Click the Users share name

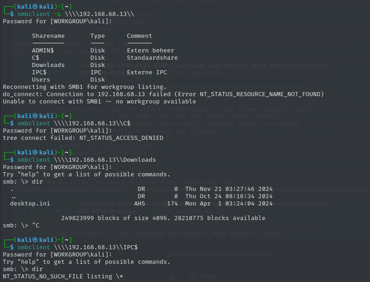coord(41,79)
